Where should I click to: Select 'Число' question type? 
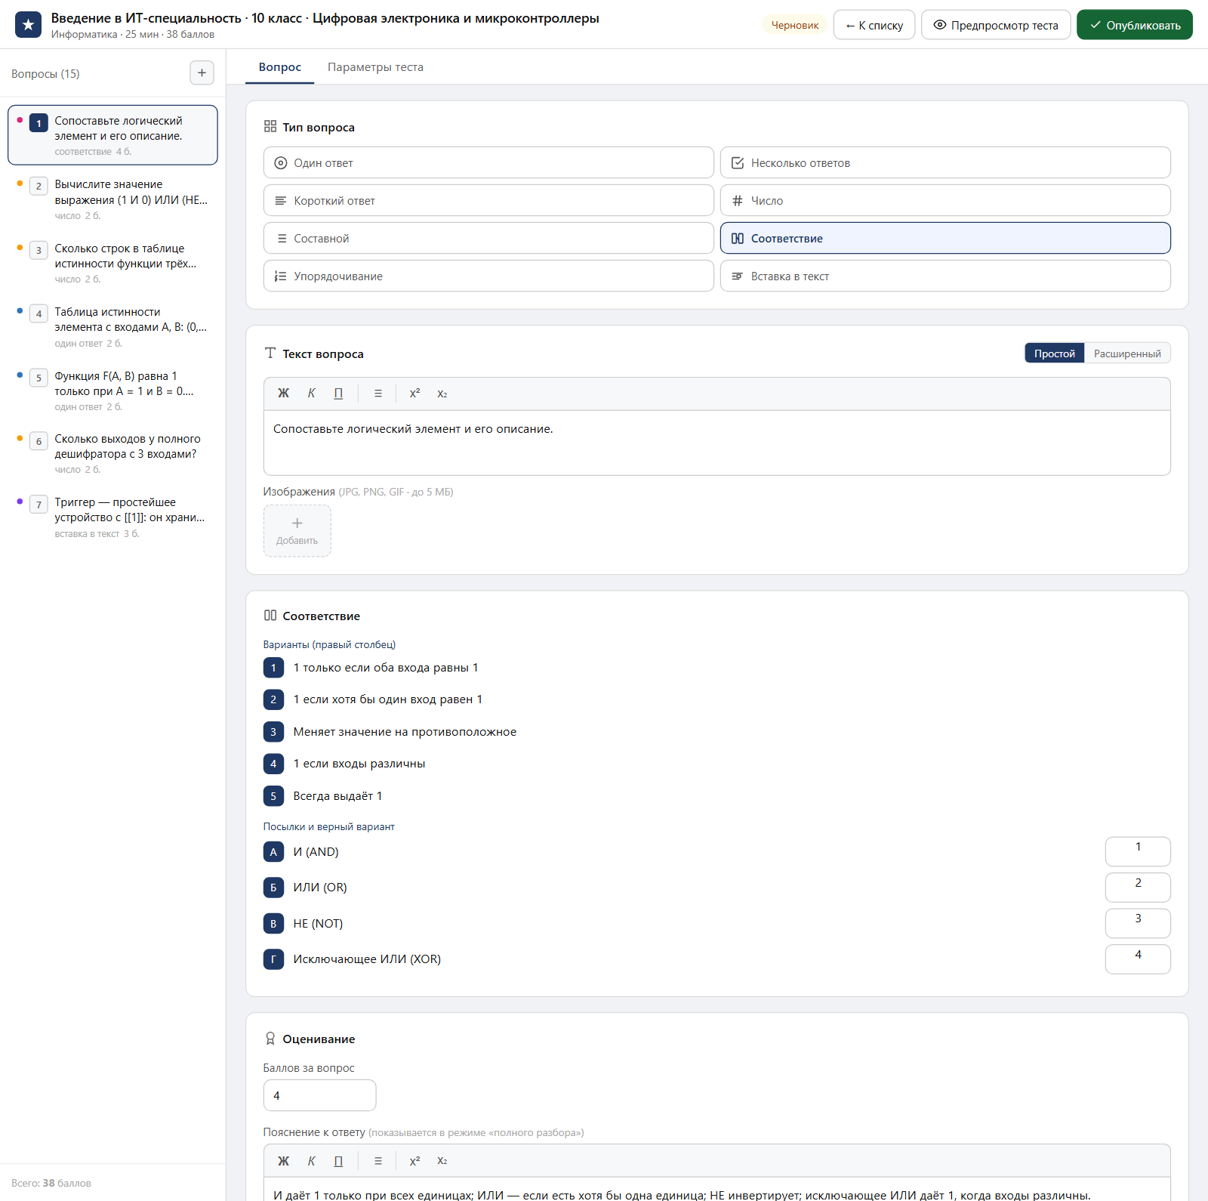coord(945,200)
